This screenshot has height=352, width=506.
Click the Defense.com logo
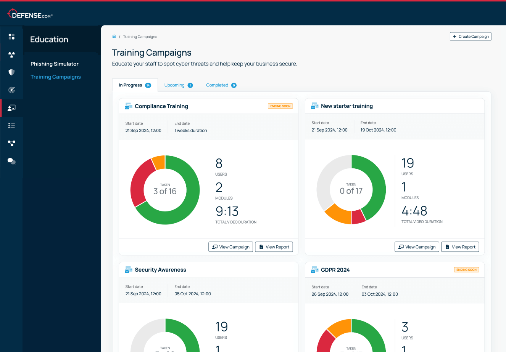coord(30,14)
